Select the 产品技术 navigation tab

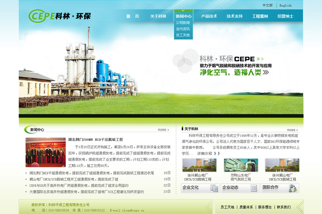tap(208, 15)
